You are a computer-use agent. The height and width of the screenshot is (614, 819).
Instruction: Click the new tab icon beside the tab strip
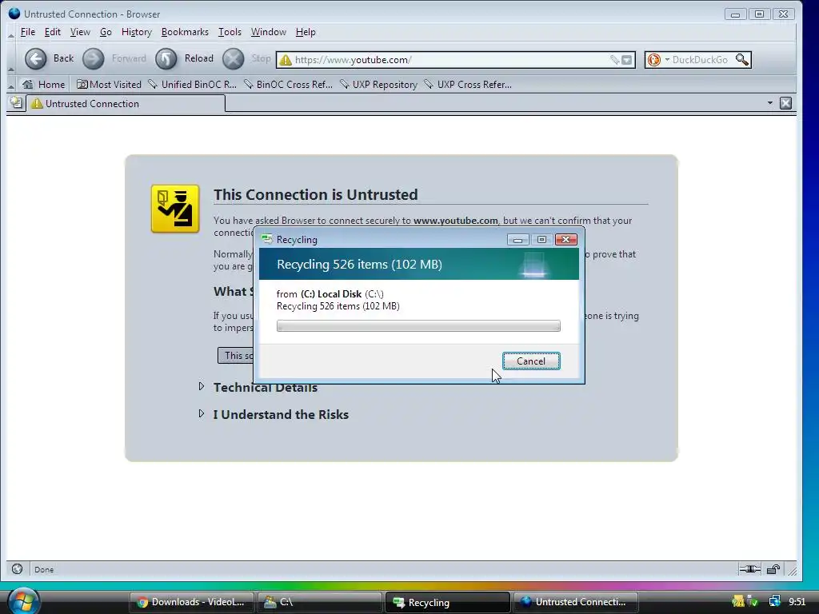(16, 103)
